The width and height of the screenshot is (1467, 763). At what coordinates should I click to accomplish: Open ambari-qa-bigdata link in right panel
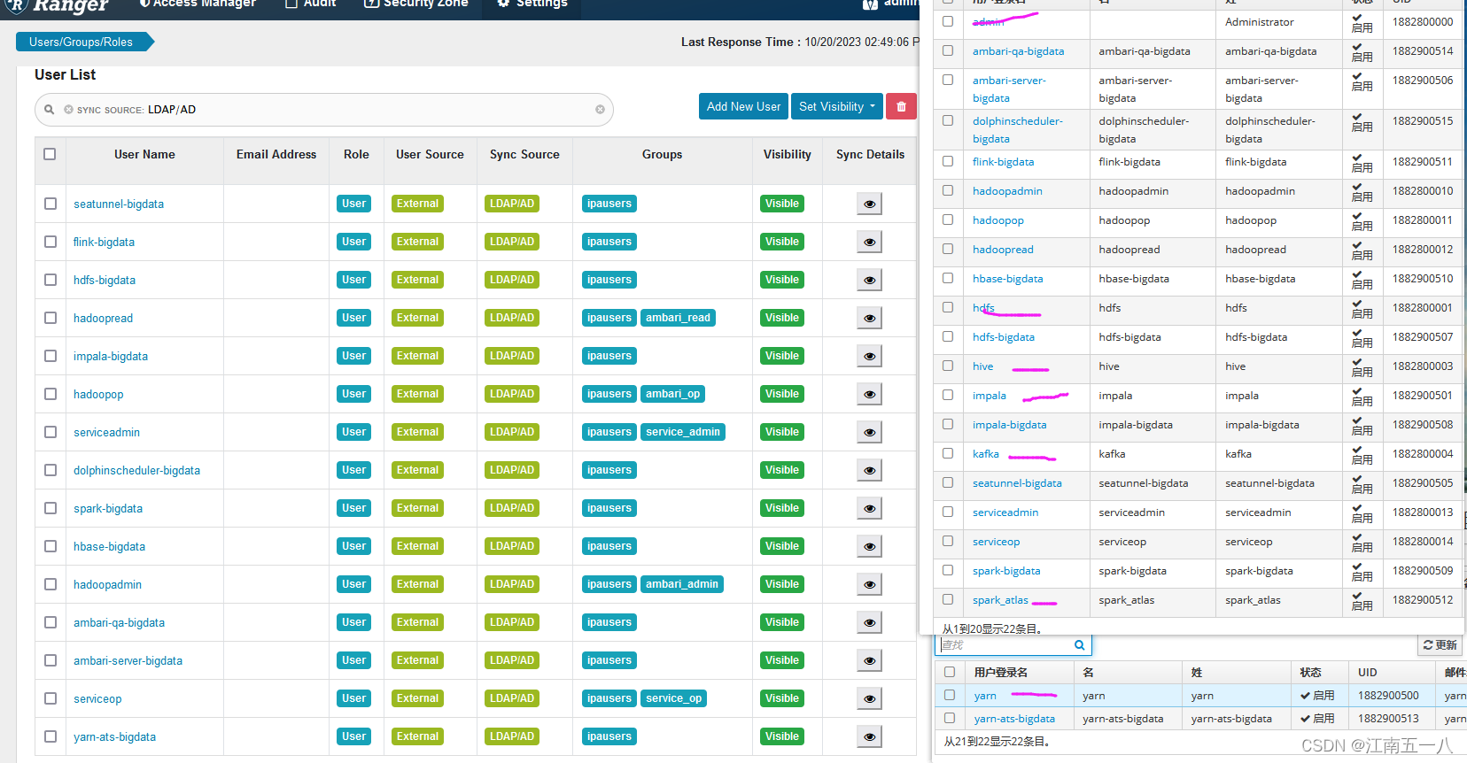[1019, 51]
